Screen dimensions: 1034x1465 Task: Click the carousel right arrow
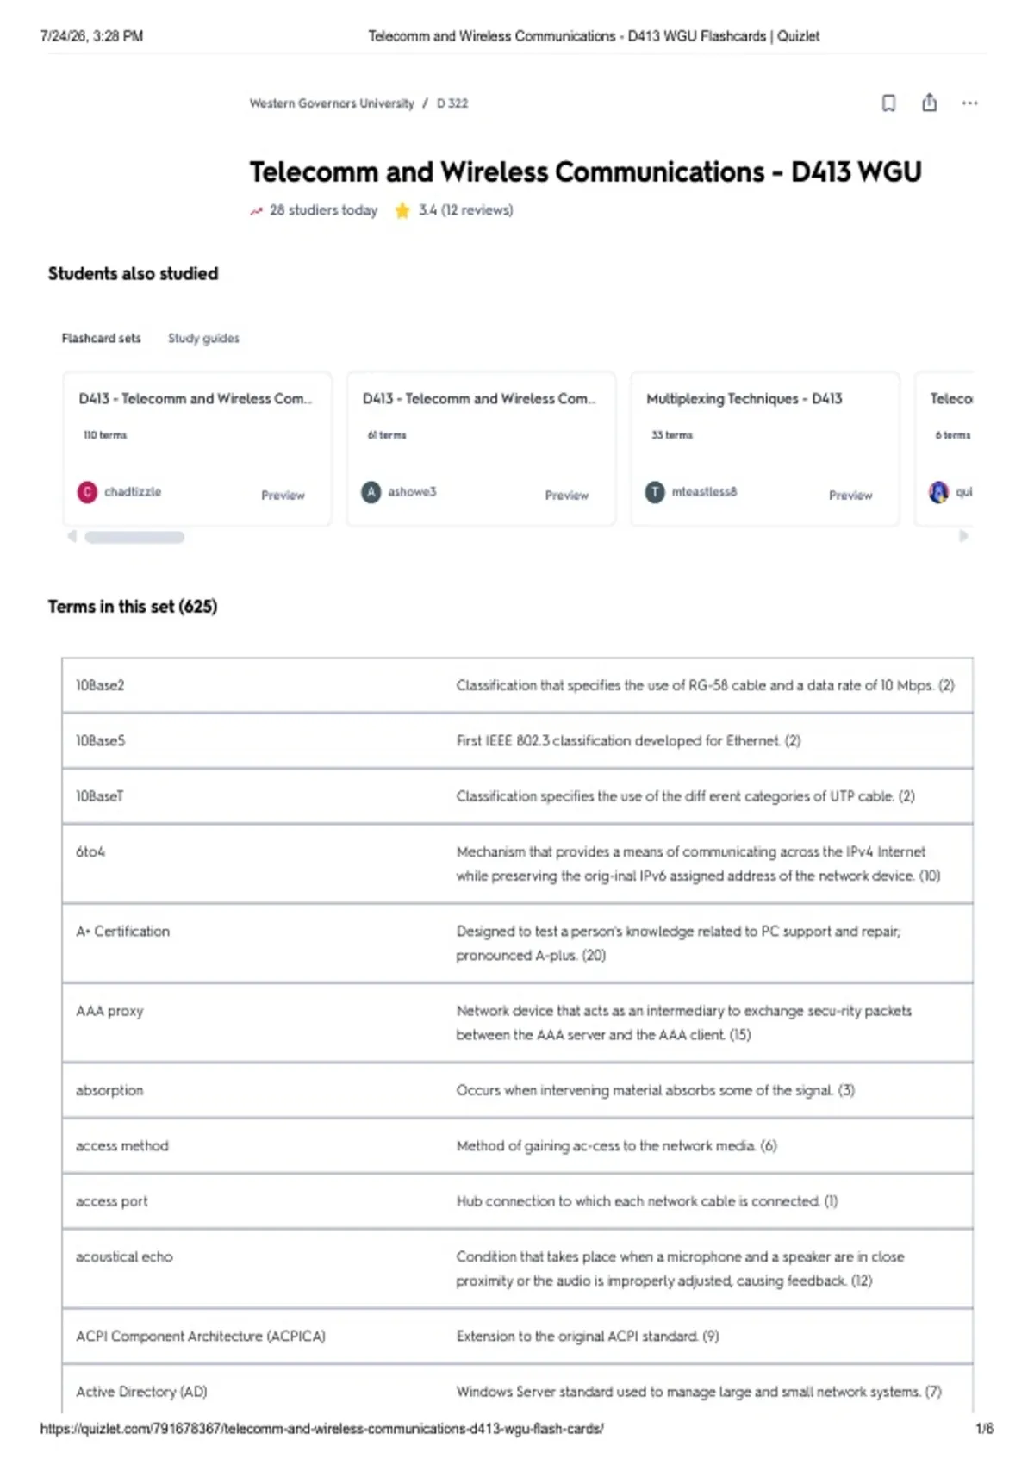pyautogui.click(x=963, y=536)
